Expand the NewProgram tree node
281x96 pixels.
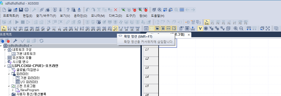pyautogui.click(x=13, y=90)
